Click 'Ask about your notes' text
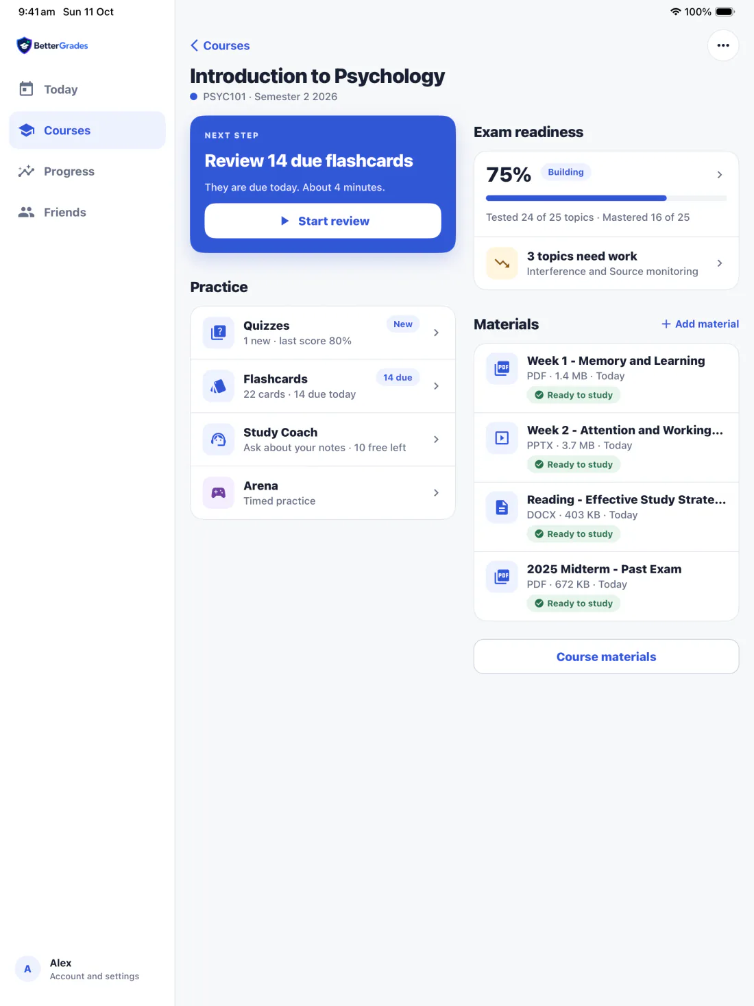Image resolution: width=754 pixels, height=1006 pixels. click(294, 448)
